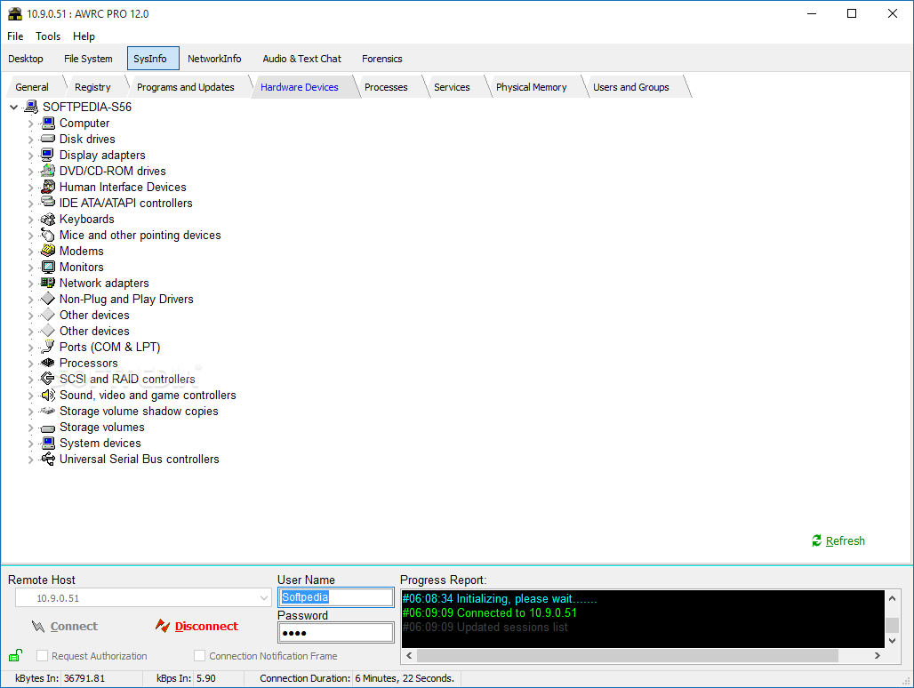This screenshot has width=914, height=688.
Task: Click the Network adapters card icon
Action: pyautogui.click(x=48, y=284)
